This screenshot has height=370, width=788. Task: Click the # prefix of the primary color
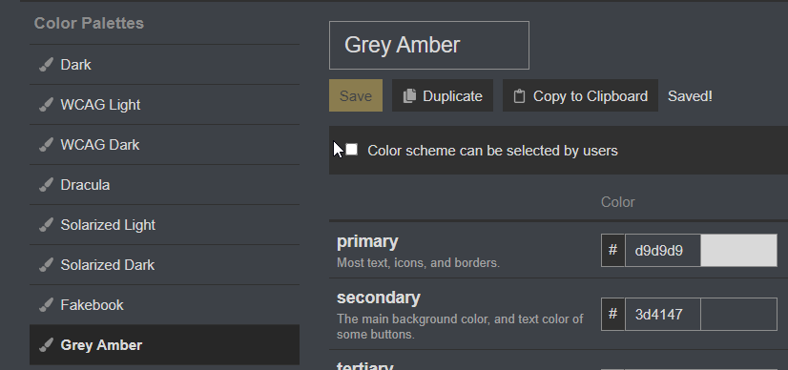[x=612, y=250]
